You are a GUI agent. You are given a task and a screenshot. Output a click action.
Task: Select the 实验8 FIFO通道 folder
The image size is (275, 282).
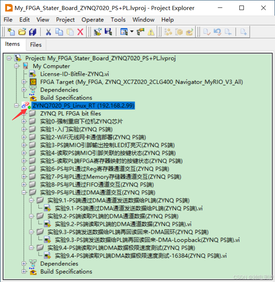pos(97,185)
